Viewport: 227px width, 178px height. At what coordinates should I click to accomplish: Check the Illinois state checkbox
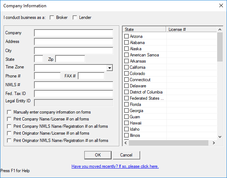coord(126,135)
